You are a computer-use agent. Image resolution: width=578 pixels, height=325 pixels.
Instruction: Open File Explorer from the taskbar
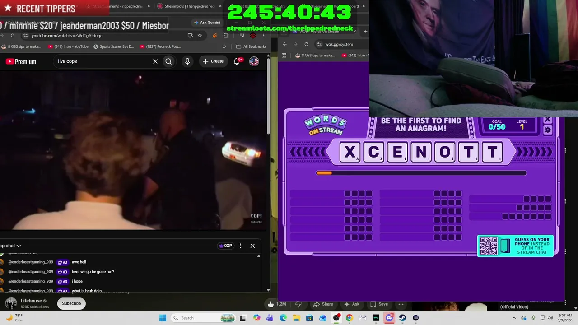[x=296, y=318]
